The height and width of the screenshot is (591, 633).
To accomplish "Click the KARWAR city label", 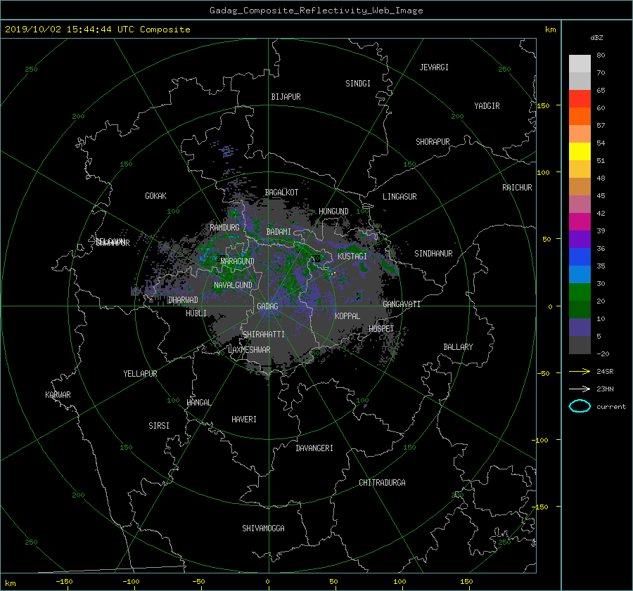I will [x=58, y=394].
